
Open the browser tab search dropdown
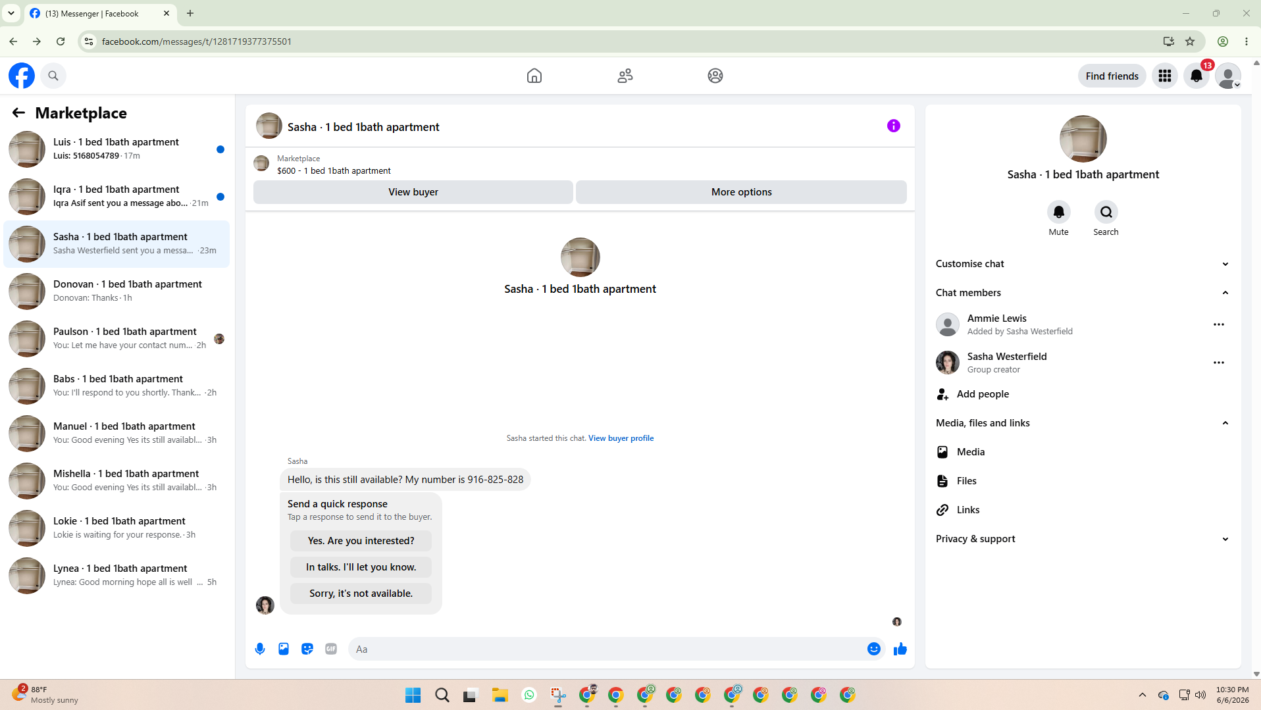(x=11, y=13)
